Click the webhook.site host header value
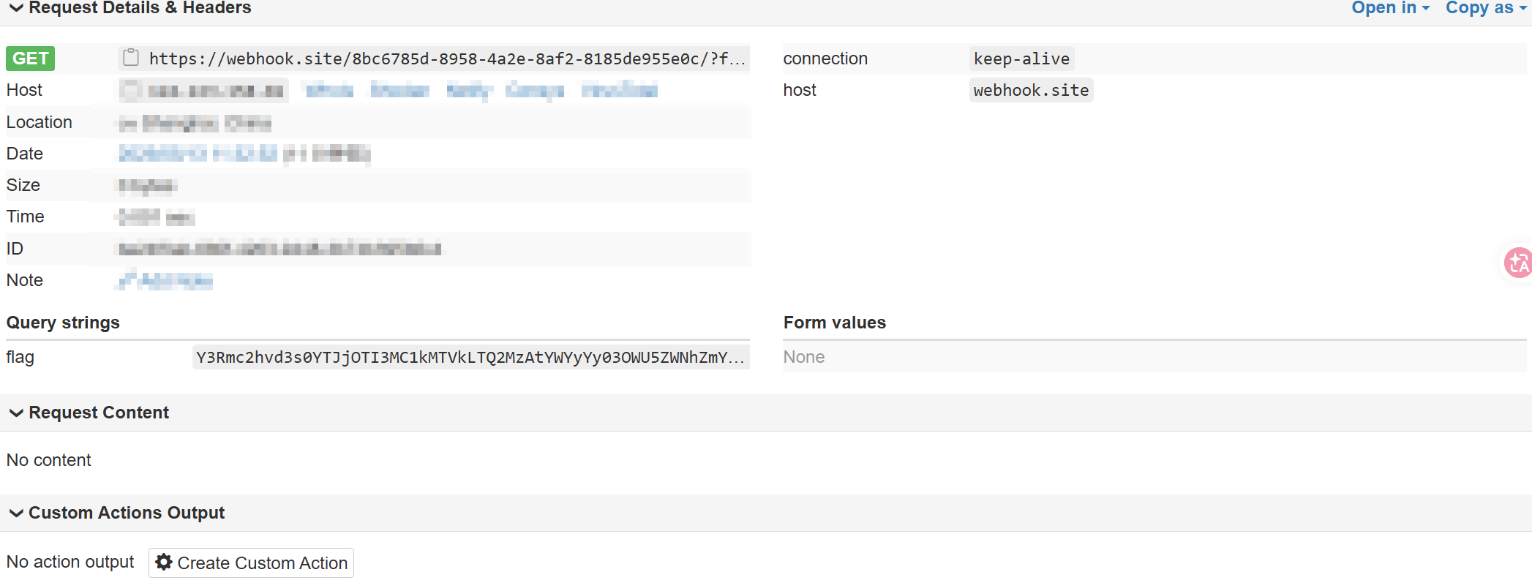 point(1031,90)
